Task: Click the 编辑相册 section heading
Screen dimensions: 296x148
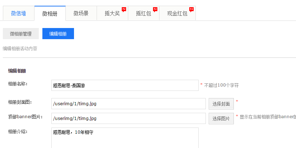Action: (x=17, y=71)
